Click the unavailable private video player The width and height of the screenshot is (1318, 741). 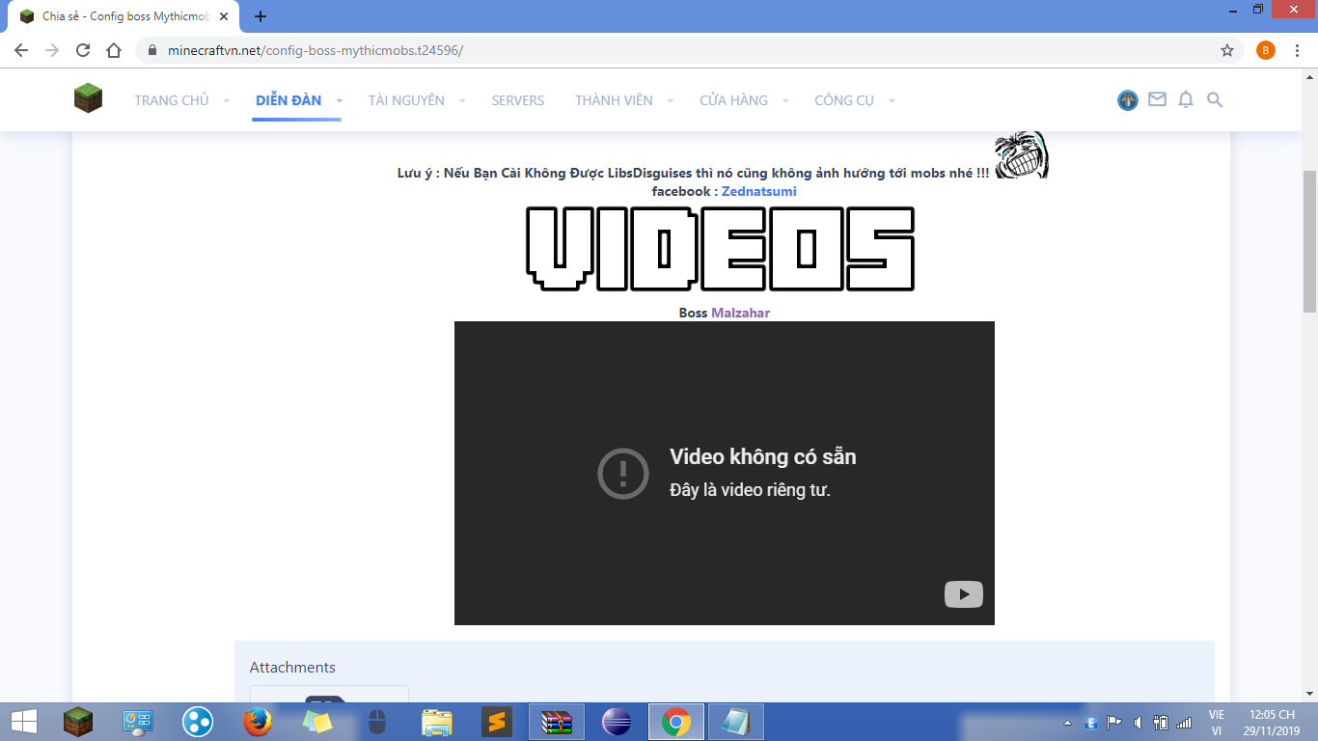(725, 473)
